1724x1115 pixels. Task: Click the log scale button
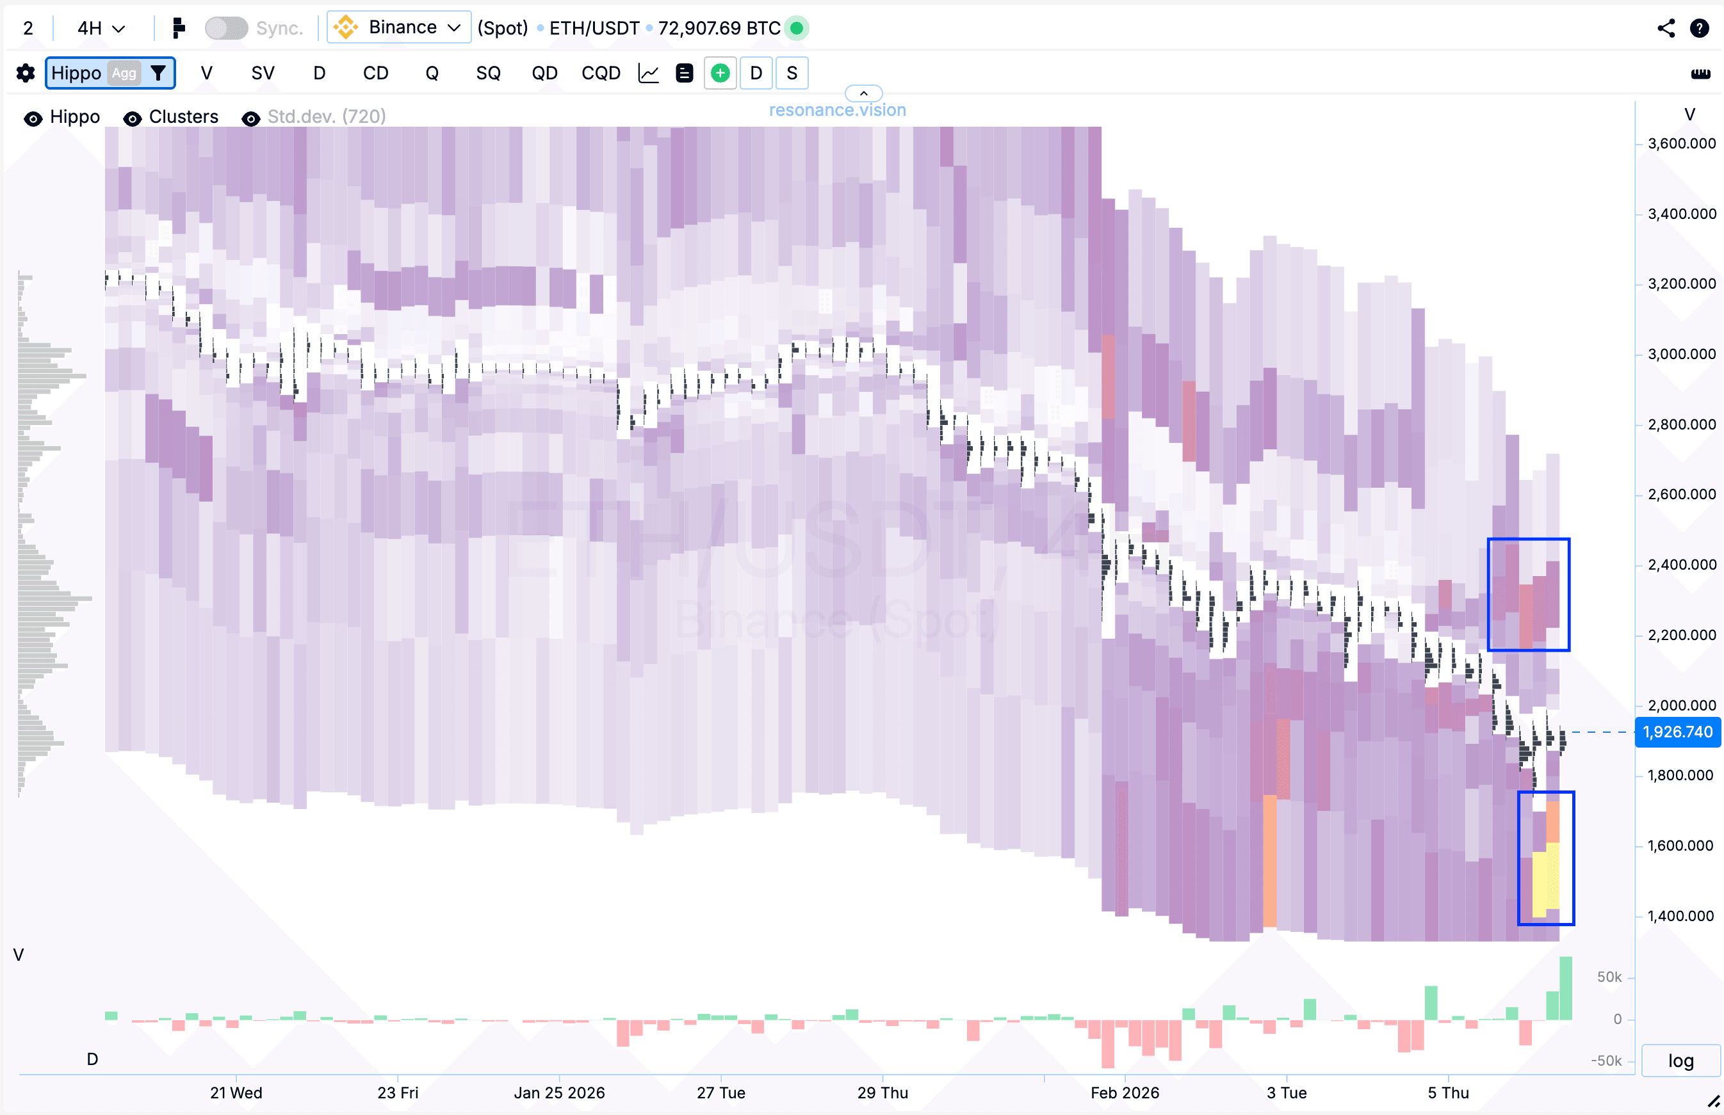(x=1680, y=1061)
